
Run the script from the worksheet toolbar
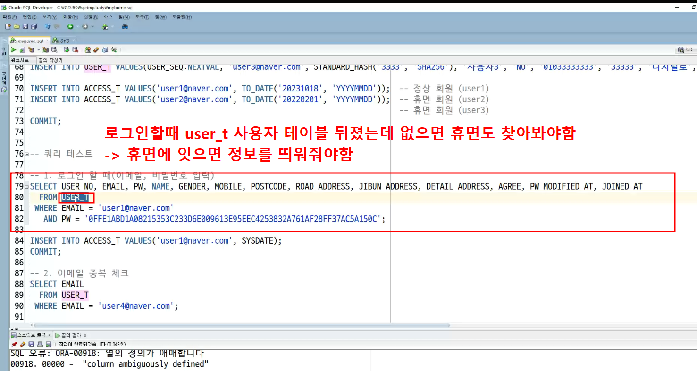[22, 49]
